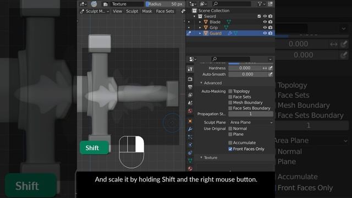This screenshot has height=198, width=352.
Task: Click the properties panel search field
Action: tap(230, 59)
